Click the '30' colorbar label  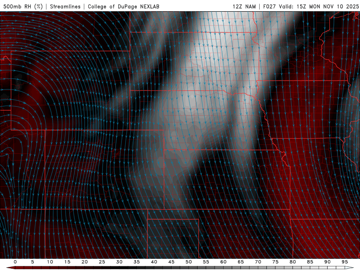119,262
